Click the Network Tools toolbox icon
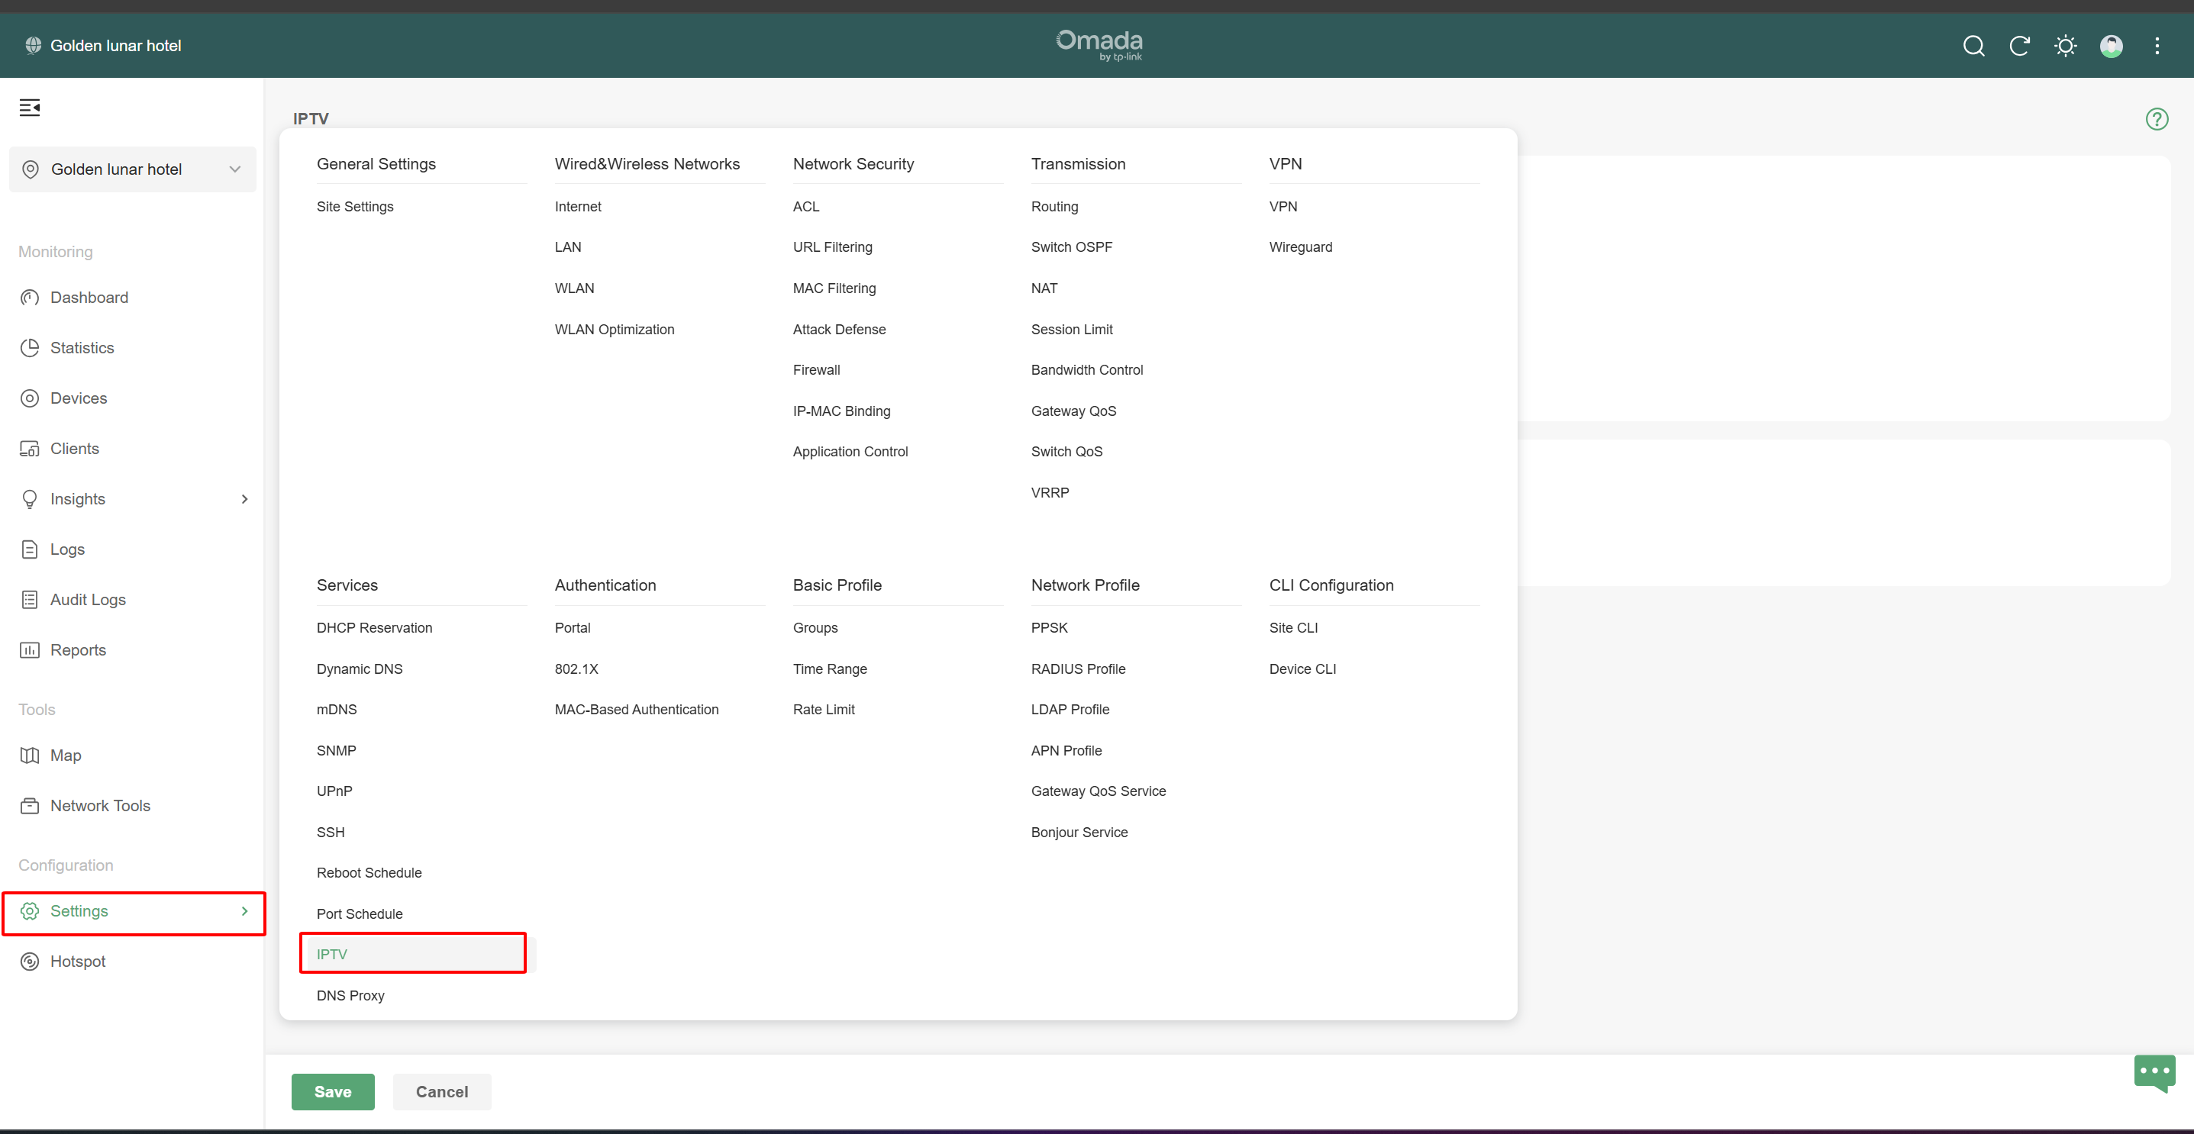This screenshot has width=2194, height=1134. click(30, 805)
